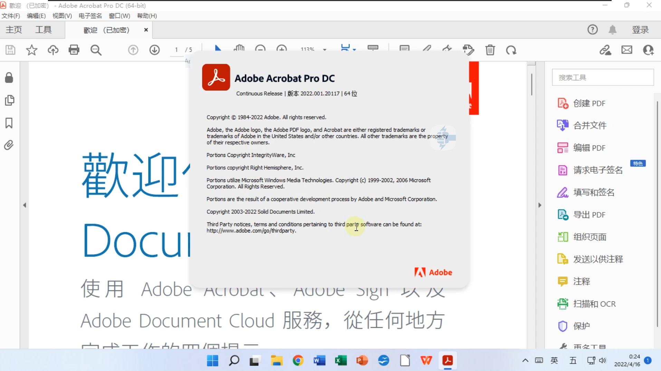
Task: Switch to the 主页 tab
Action: [14, 30]
